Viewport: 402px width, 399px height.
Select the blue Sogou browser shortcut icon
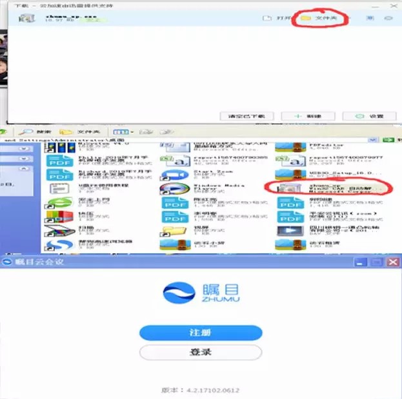click(x=59, y=245)
